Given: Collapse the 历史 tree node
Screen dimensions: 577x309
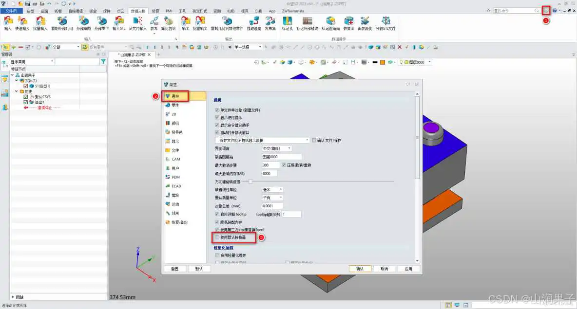Looking at the screenshot, I should pos(16,91).
